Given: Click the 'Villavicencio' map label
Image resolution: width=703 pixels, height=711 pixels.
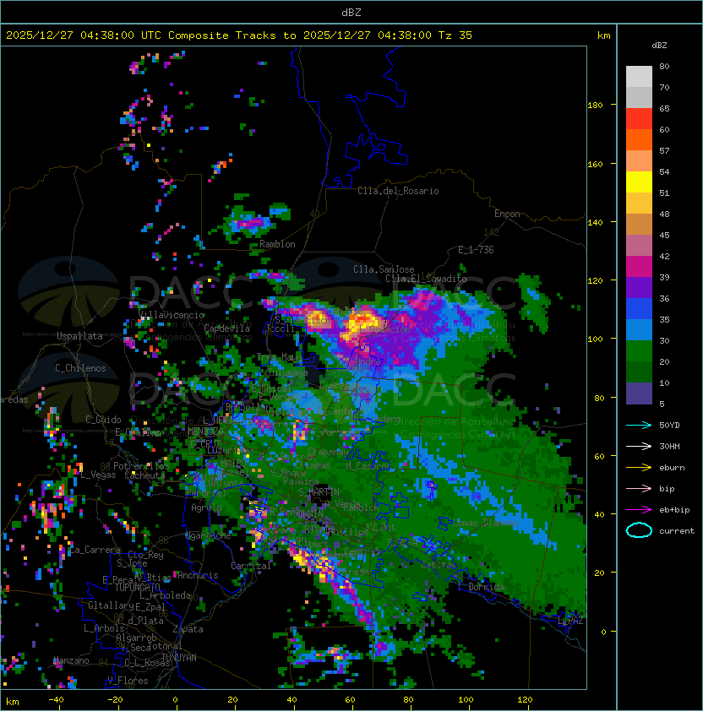Looking at the screenshot, I should pos(172,315).
